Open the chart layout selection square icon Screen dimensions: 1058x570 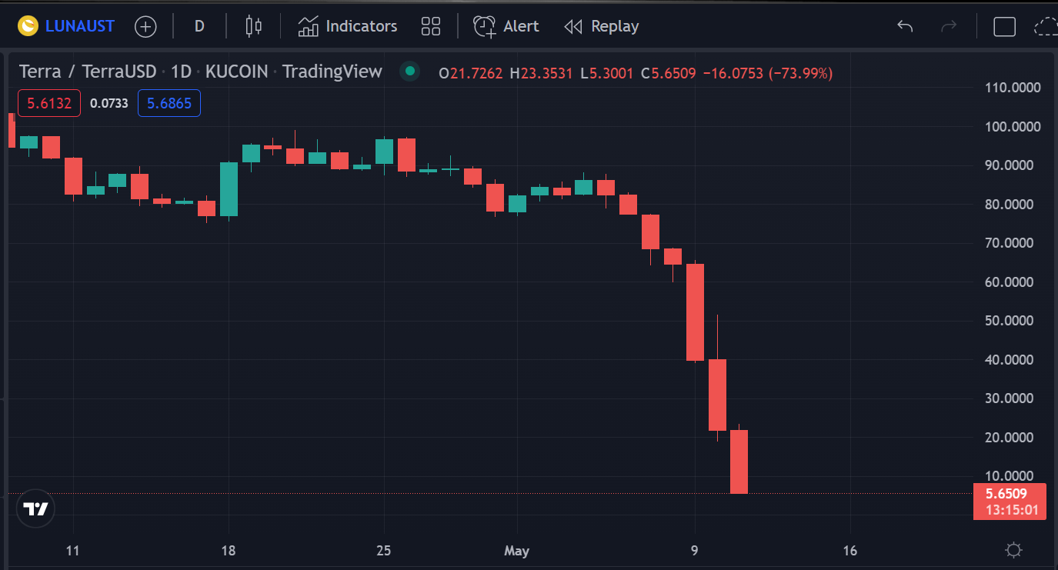coord(1004,27)
